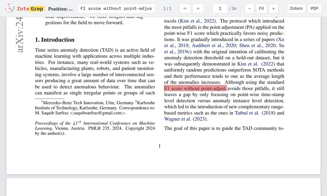
Task: Click highlighted 'F1 score without point-adjust' match
Action: tap(195, 88)
